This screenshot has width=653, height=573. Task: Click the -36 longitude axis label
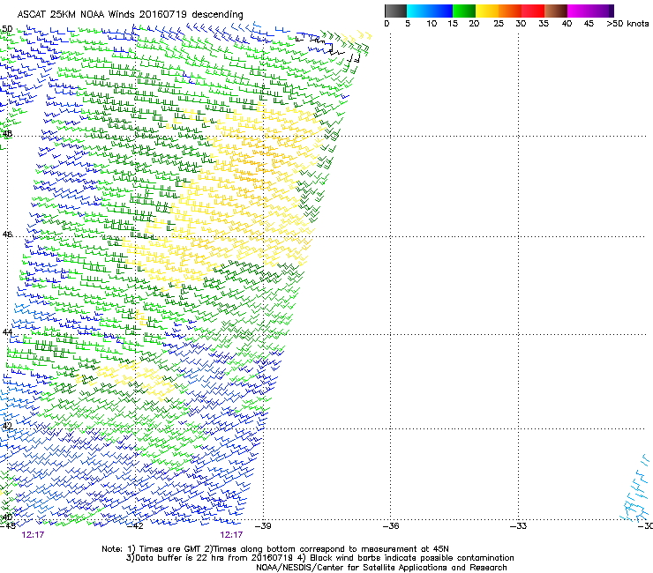[391, 526]
